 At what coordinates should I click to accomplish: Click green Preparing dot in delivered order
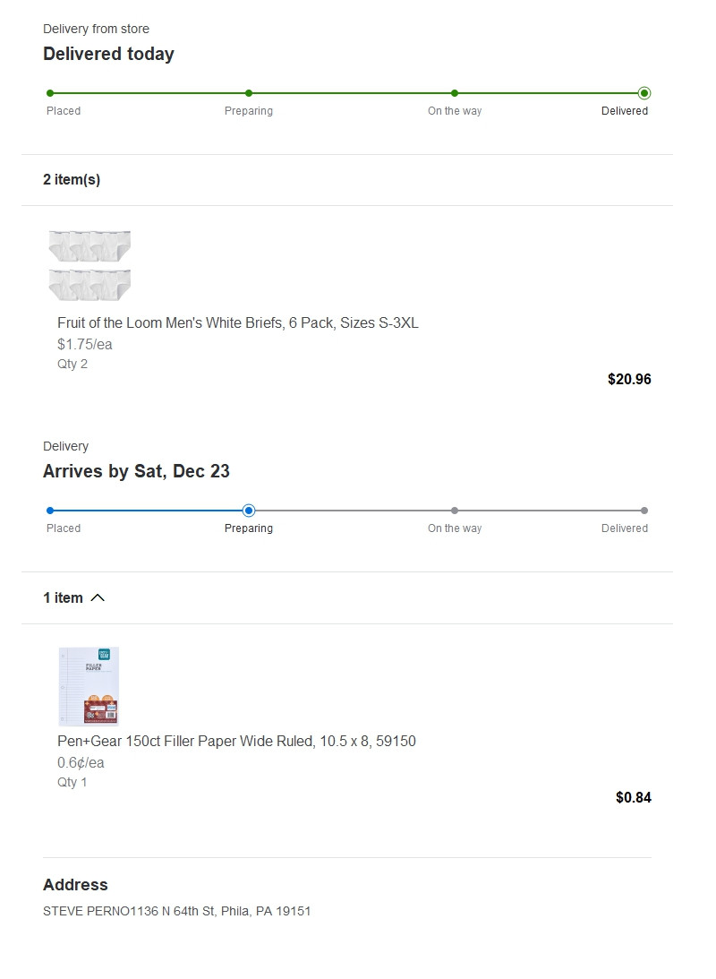[x=249, y=93]
